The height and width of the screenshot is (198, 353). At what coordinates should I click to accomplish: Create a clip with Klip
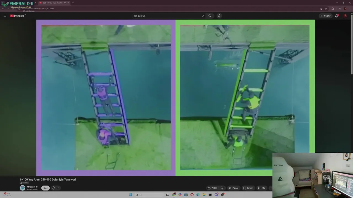tap(261, 188)
